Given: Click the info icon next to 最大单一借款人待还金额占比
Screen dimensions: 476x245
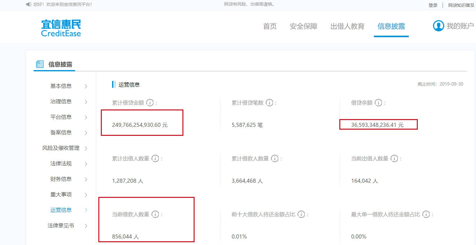Looking at the screenshot, I should [x=426, y=214].
